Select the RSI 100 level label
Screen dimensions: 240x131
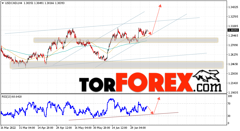pyautogui.click(x=230, y=96)
